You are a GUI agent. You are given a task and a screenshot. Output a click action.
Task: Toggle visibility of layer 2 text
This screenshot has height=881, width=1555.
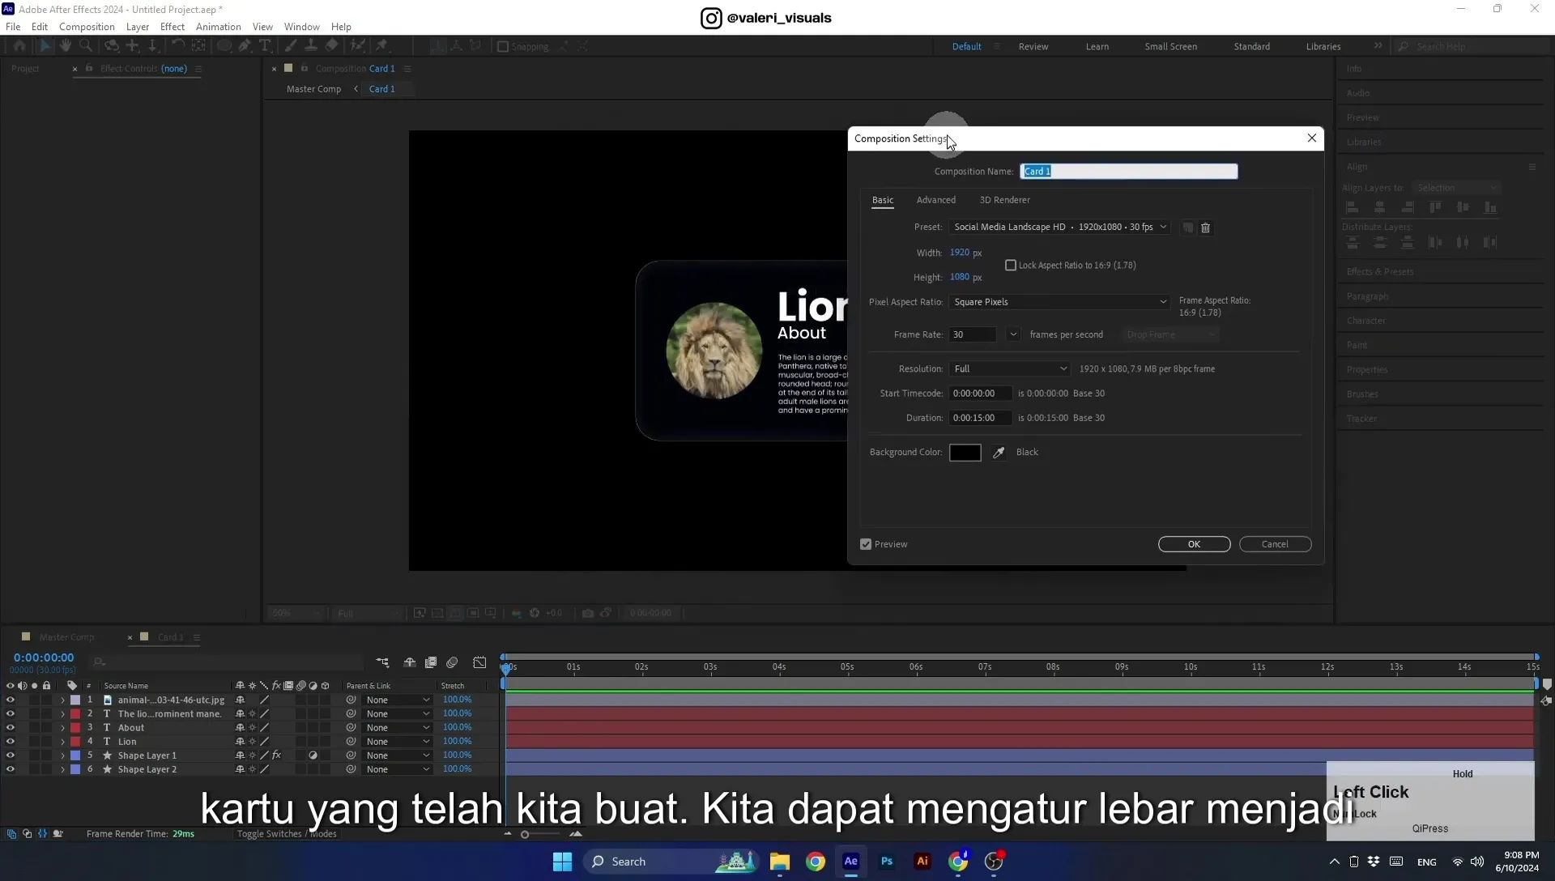[11, 714]
